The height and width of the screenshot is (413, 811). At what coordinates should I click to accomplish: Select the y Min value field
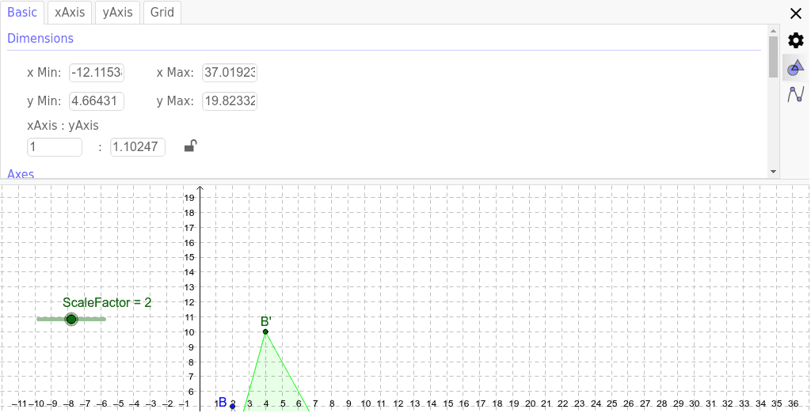[97, 101]
